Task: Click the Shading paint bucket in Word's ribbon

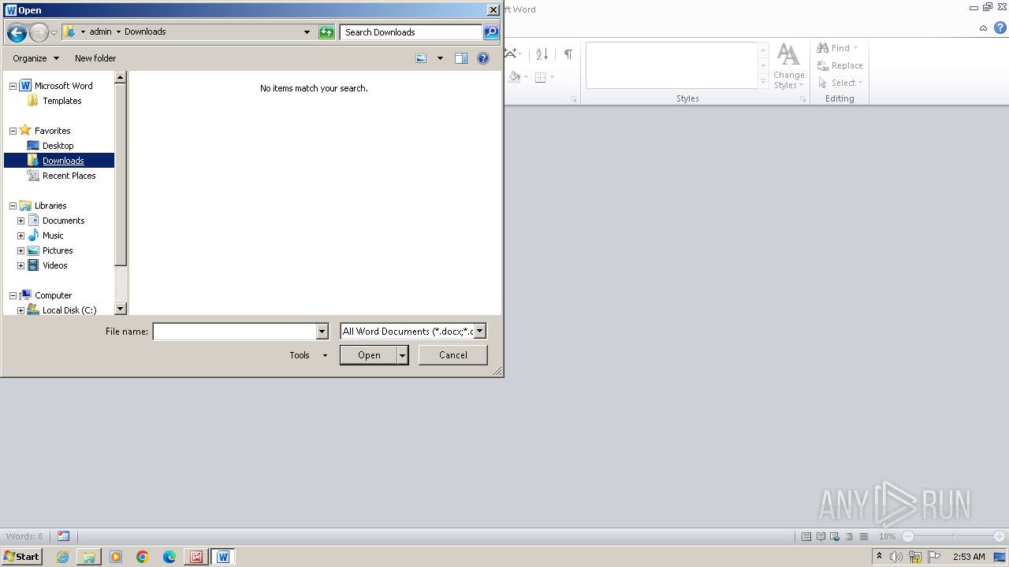Action: [x=515, y=76]
